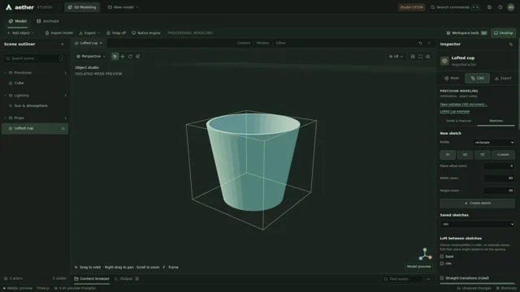Activate the move gizmo tool
Image resolution: width=520 pixels, height=292 pixels.
pos(123,56)
